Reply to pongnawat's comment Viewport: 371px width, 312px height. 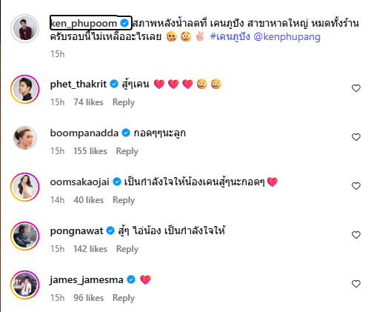point(127,249)
